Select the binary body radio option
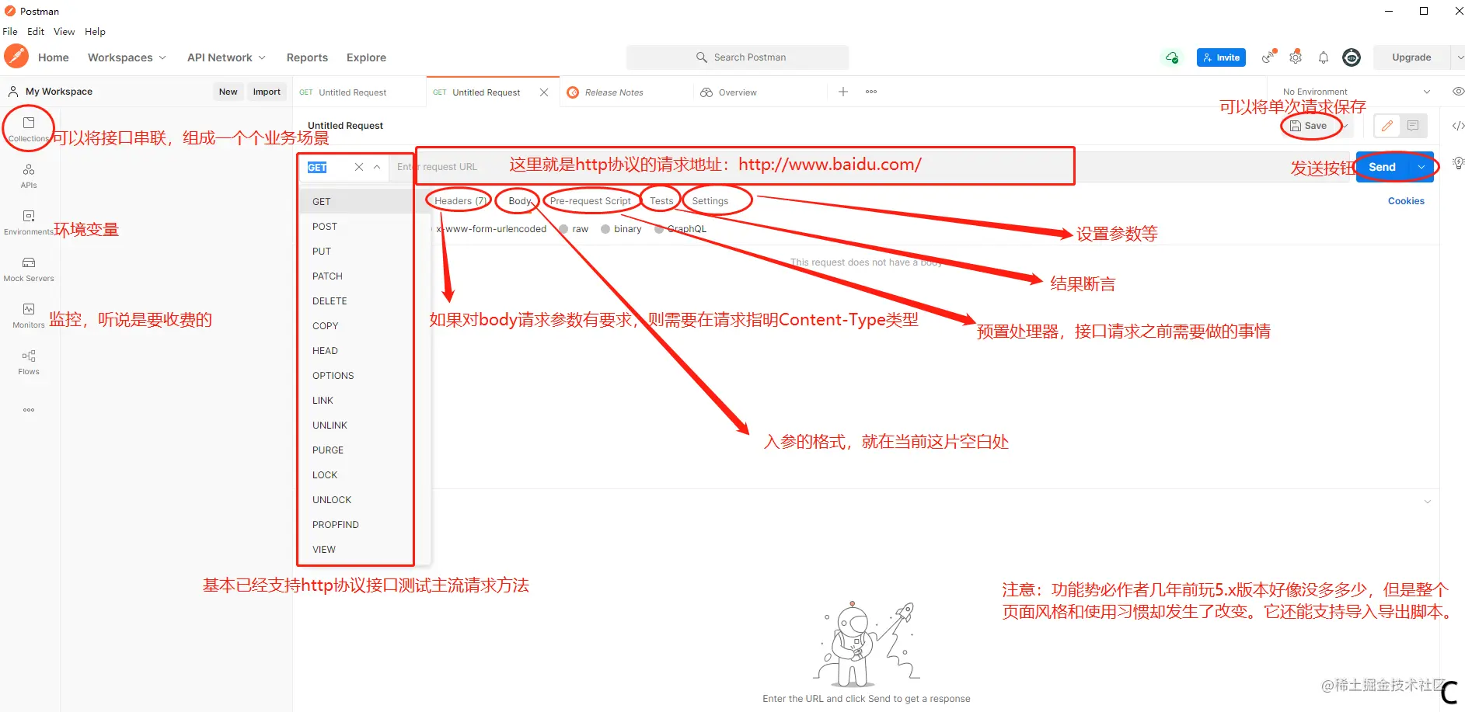The height and width of the screenshot is (712, 1465). pyautogui.click(x=606, y=229)
